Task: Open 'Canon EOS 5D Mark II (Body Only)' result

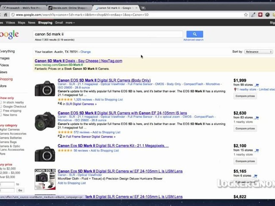Action: (104, 80)
